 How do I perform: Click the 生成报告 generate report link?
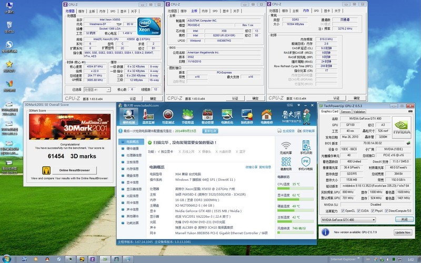pos(286,131)
